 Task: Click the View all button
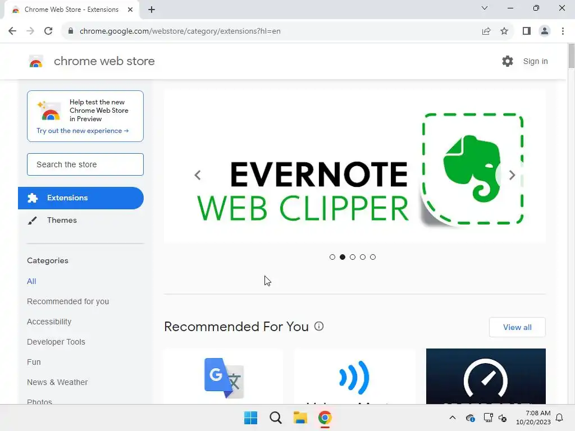(517, 327)
